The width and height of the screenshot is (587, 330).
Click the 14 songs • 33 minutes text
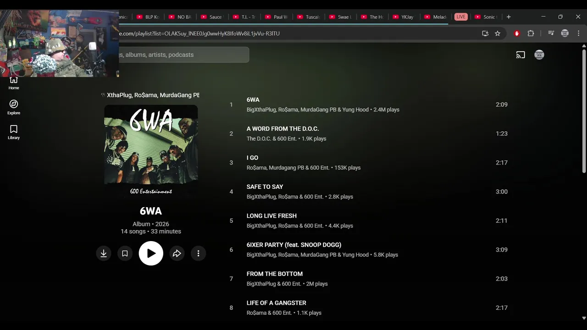(x=151, y=231)
